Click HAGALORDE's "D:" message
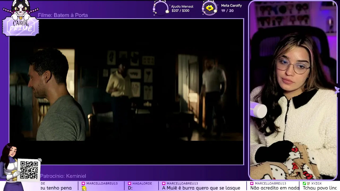Image resolution: width=340 pixels, height=191 pixels. coord(130,188)
